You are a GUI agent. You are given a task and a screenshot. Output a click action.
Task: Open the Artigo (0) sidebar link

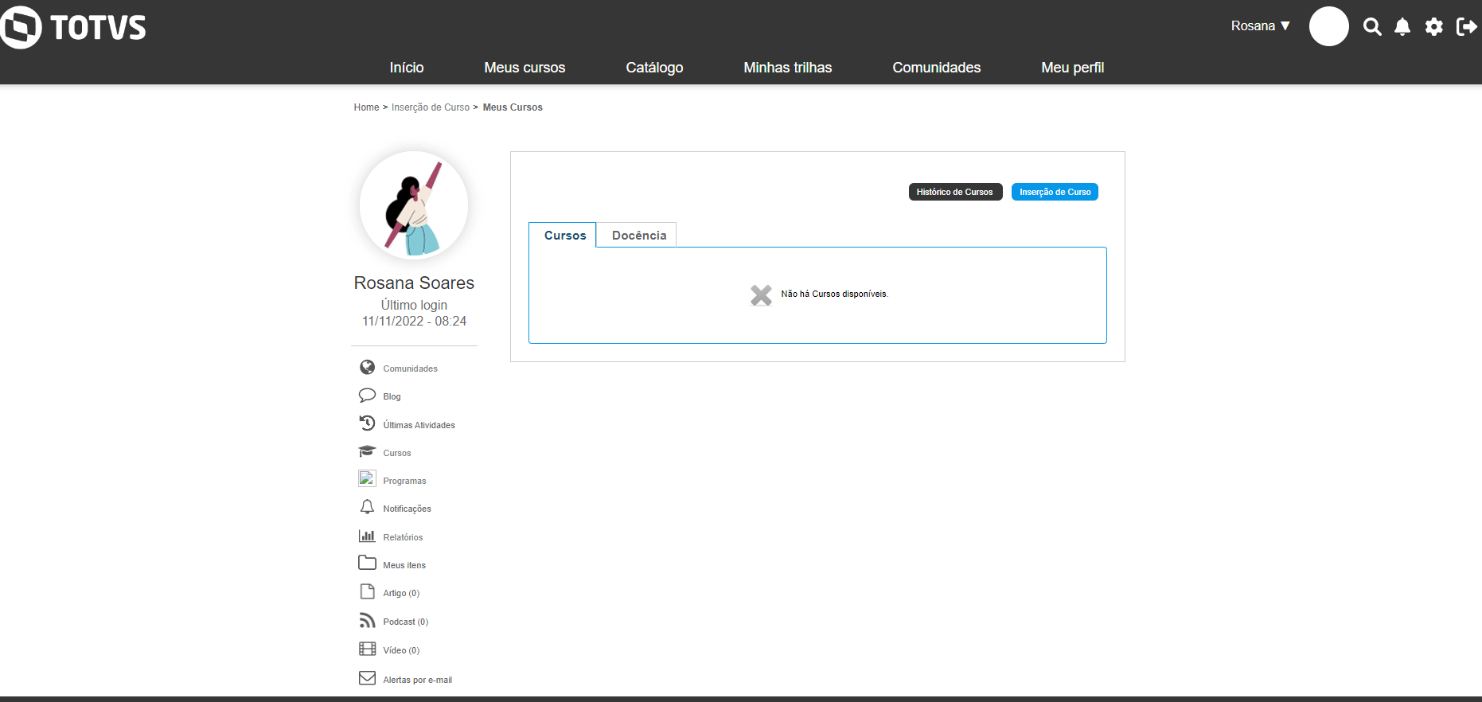401,593
